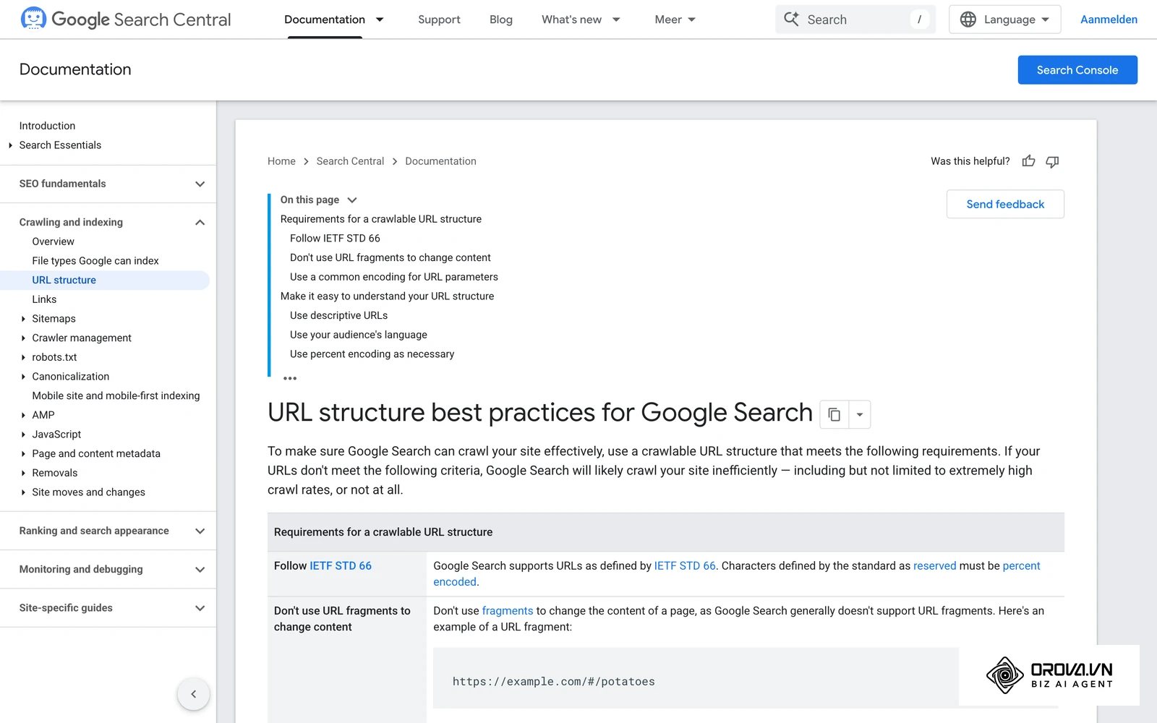Expand the three-dots more items in On this page
The image size is (1157, 723).
(290, 378)
